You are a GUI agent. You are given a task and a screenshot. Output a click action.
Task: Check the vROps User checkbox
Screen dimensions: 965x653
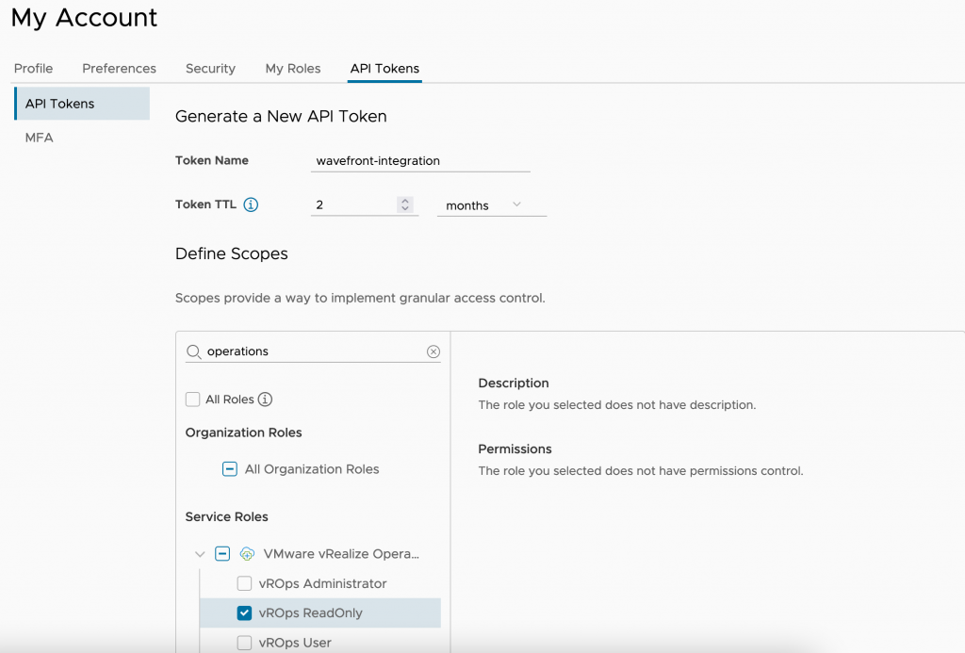(244, 643)
